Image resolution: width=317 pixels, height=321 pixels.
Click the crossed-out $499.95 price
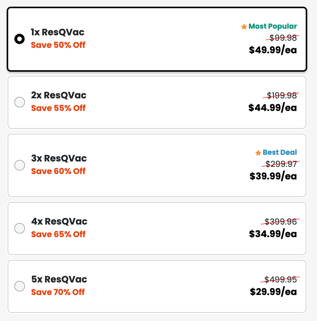281,280
